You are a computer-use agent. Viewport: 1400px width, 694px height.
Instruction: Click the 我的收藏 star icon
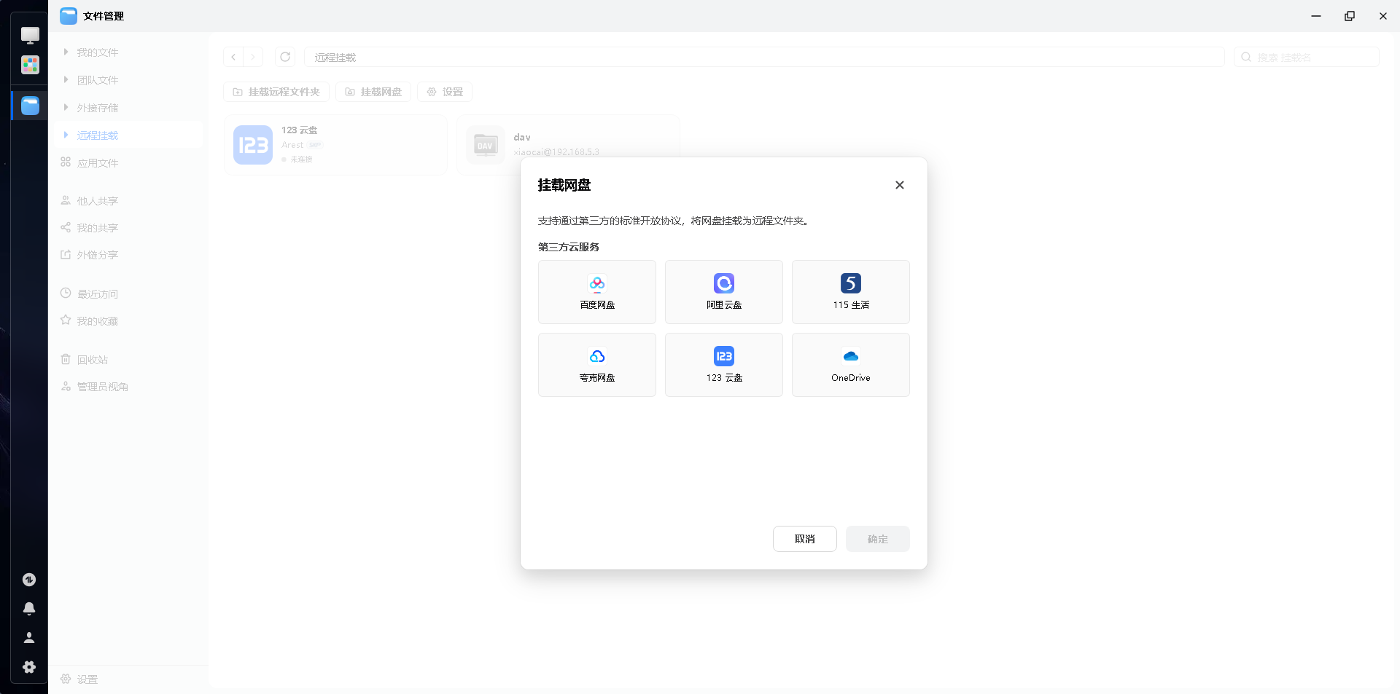click(66, 320)
